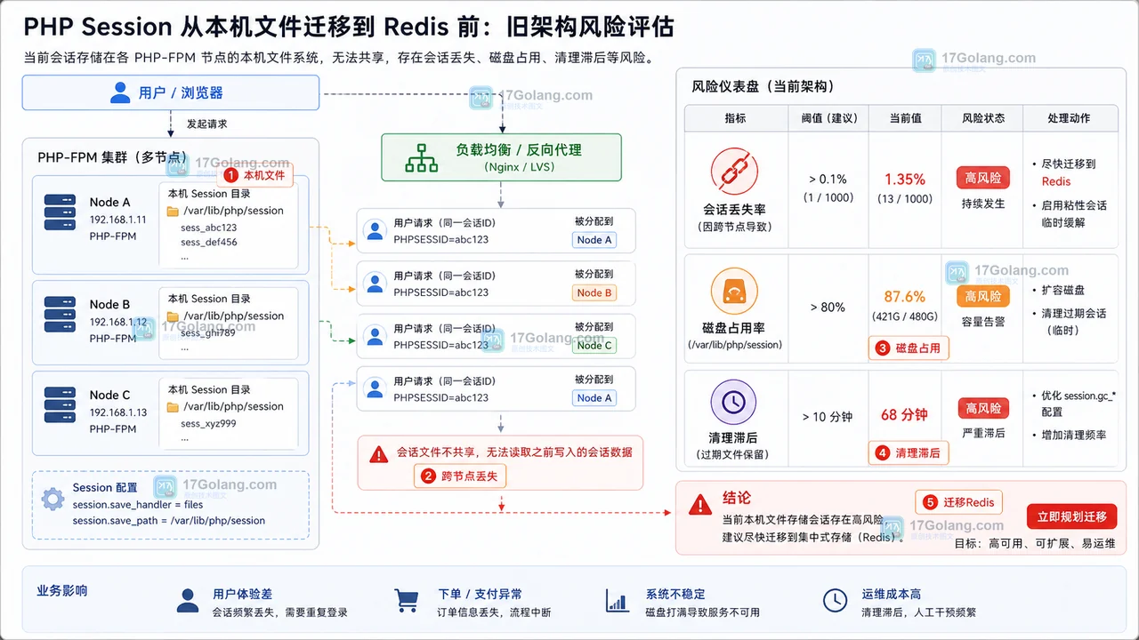The image size is (1139, 640).
Task: Click the user icon in 用户 / 浏览器 box
Action: coord(120,92)
